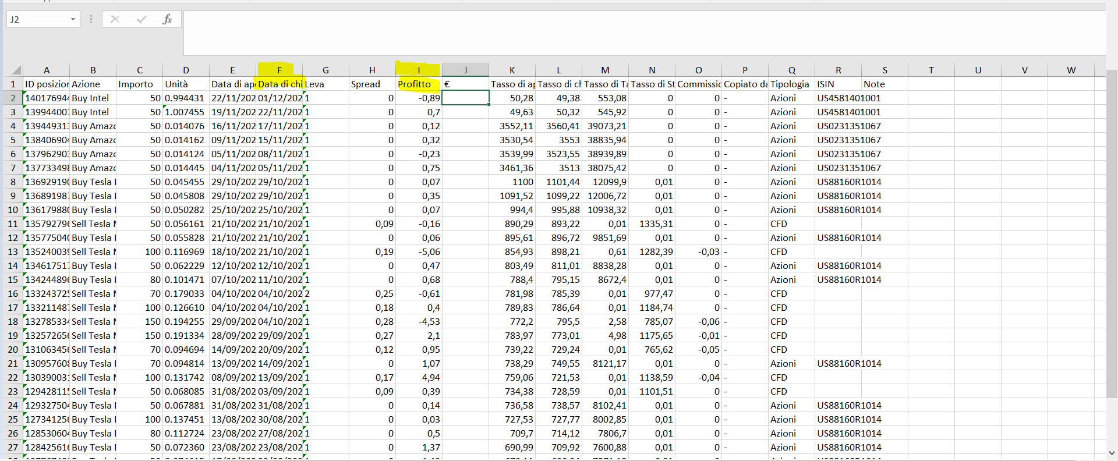The image size is (1118, 461).
Task: Click ISIN US88160R1014 in row 27
Action: [x=838, y=447]
